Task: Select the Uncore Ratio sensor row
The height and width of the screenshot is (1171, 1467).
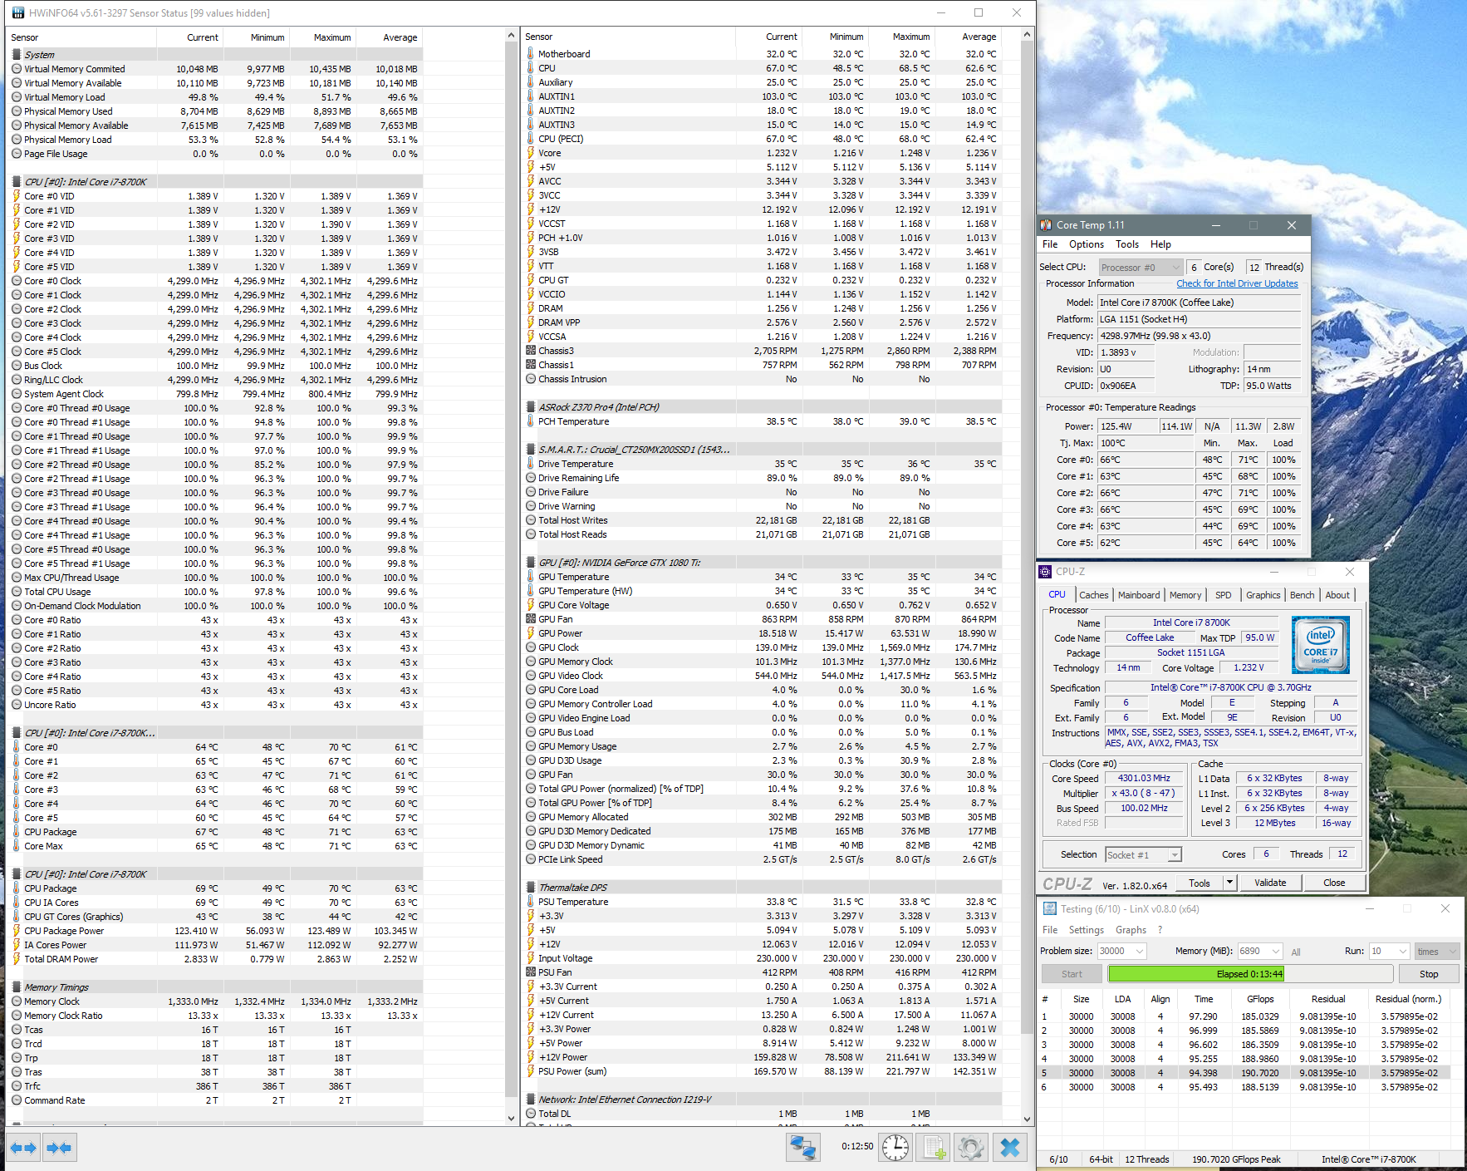Action: 214,705
